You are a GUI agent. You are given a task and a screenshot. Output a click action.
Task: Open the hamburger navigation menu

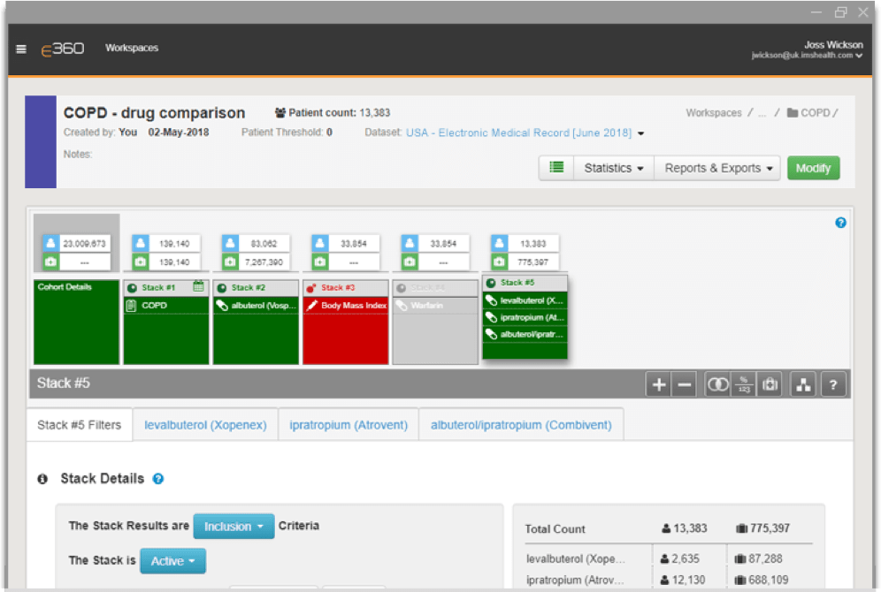point(21,49)
